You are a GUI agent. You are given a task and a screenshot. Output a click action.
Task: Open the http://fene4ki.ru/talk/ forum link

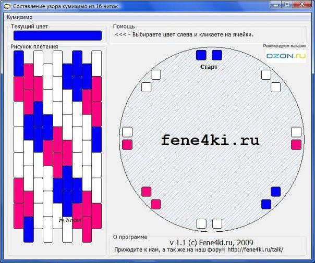tap(256, 249)
